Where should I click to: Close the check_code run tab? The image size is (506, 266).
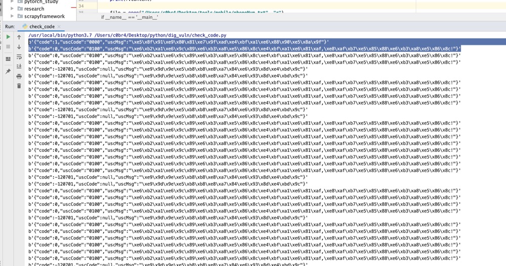tap(59, 26)
